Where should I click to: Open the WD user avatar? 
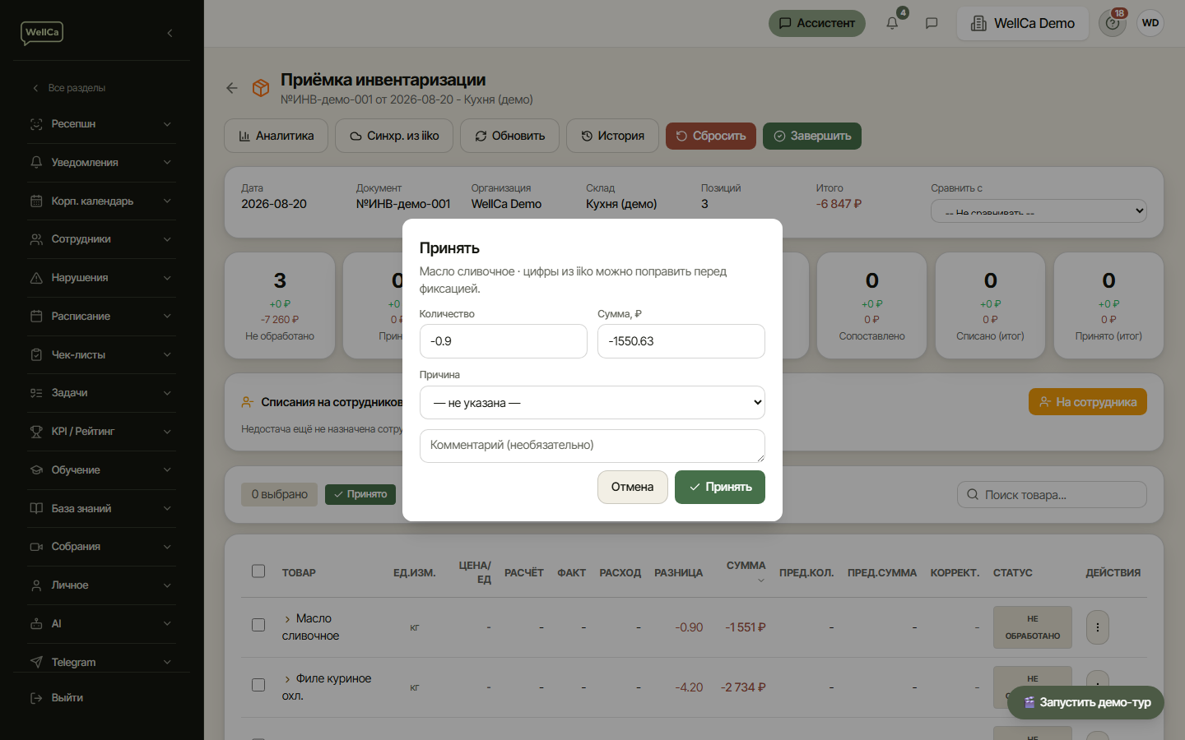(1150, 23)
